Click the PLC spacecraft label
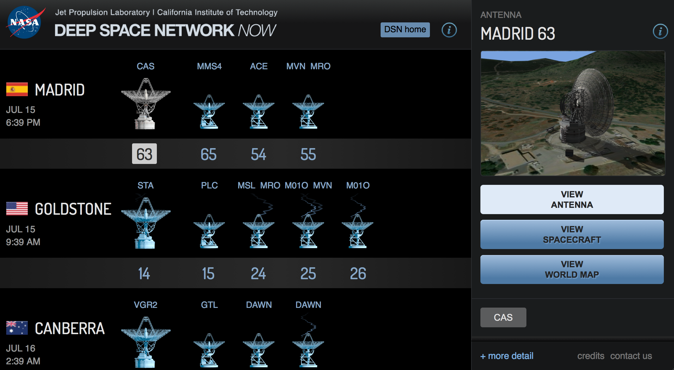This screenshot has height=370, width=674. coord(209,185)
